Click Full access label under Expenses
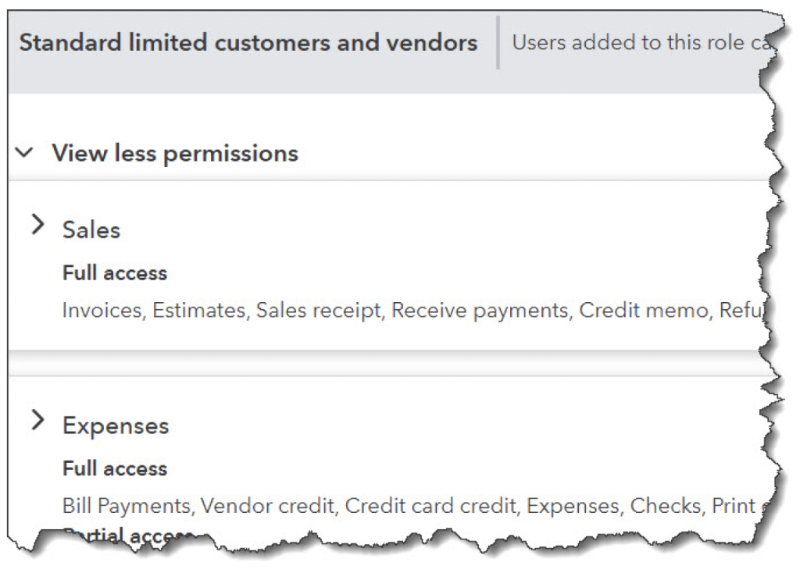This screenshot has width=800, height=573. click(x=115, y=468)
